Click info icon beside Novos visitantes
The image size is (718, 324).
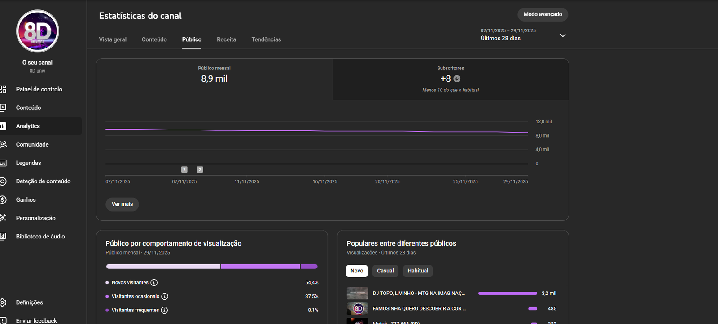click(x=154, y=283)
